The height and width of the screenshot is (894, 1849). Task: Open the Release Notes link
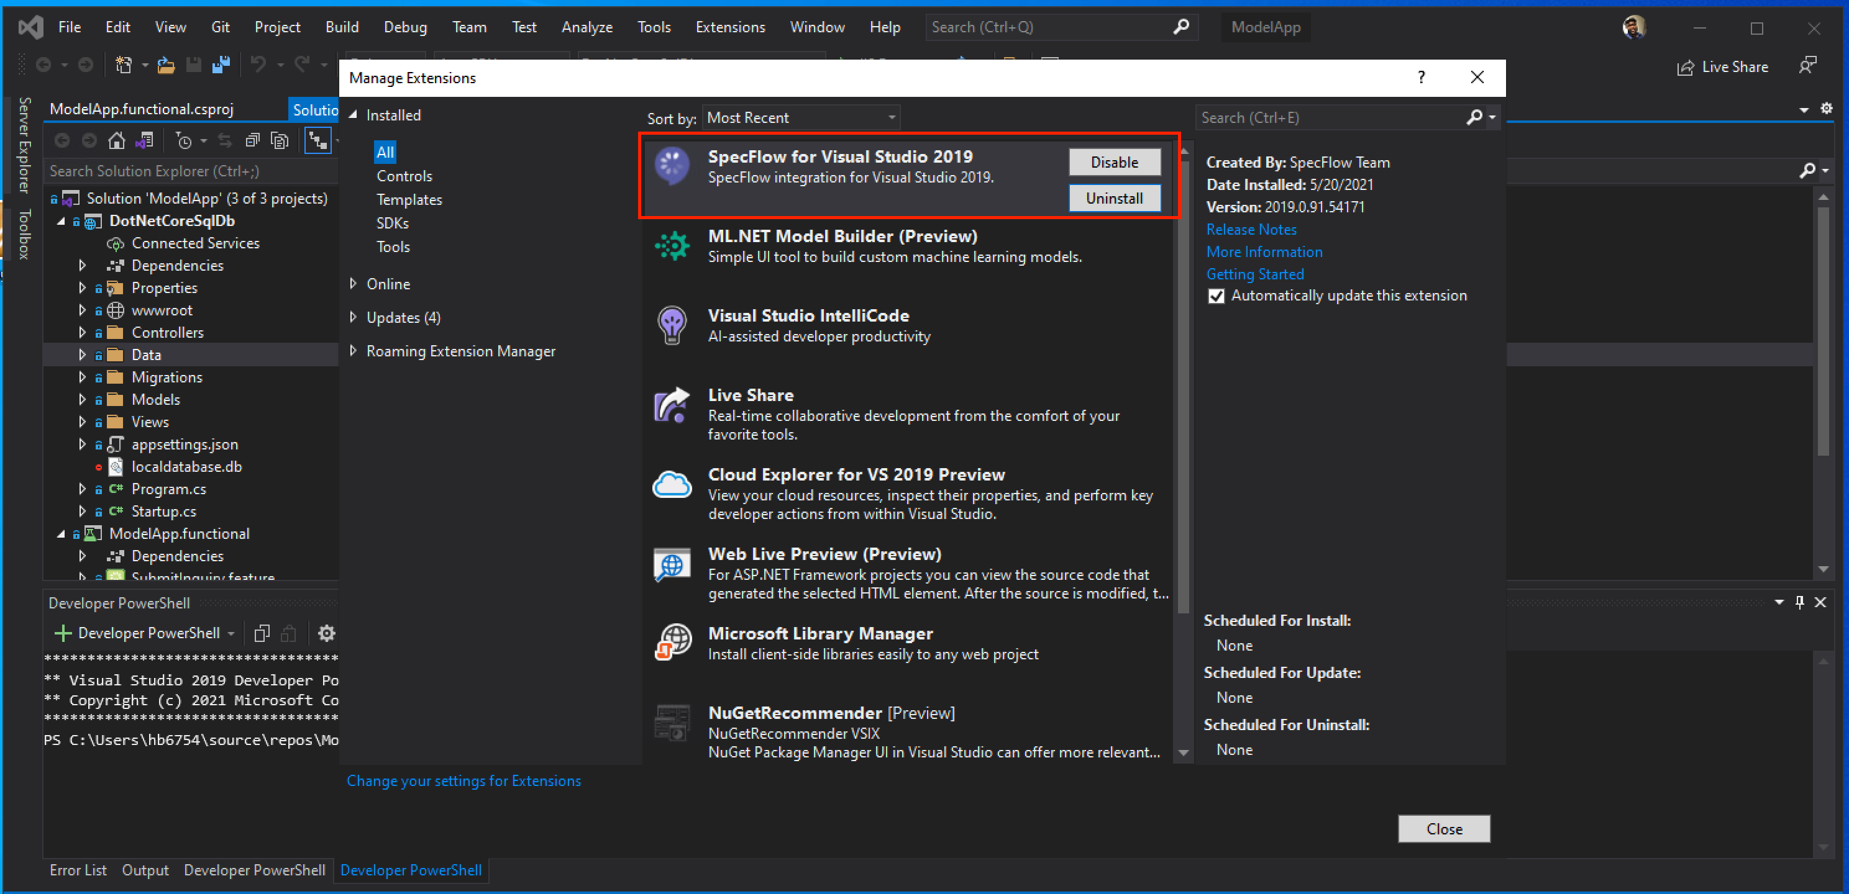[x=1251, y=230]
